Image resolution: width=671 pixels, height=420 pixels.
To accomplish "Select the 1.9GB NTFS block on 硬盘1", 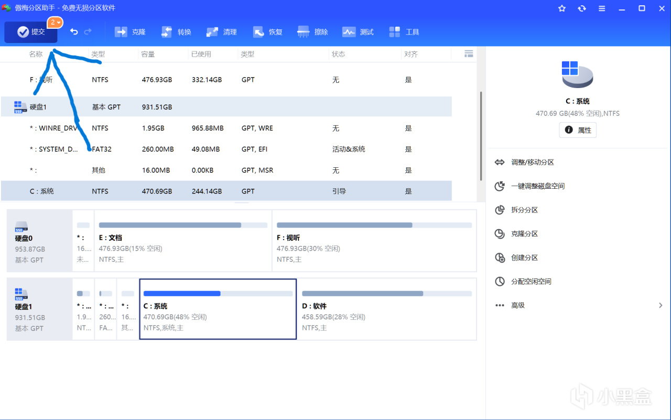I will coord(83,309).
